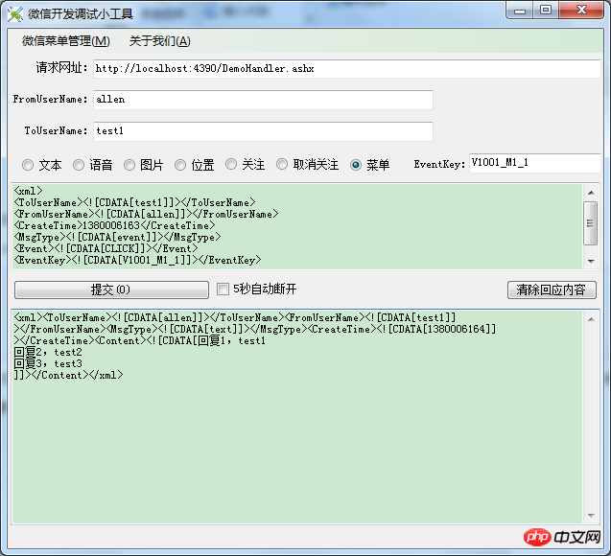Click the 回复3, test3 line in response

[48, 364]
